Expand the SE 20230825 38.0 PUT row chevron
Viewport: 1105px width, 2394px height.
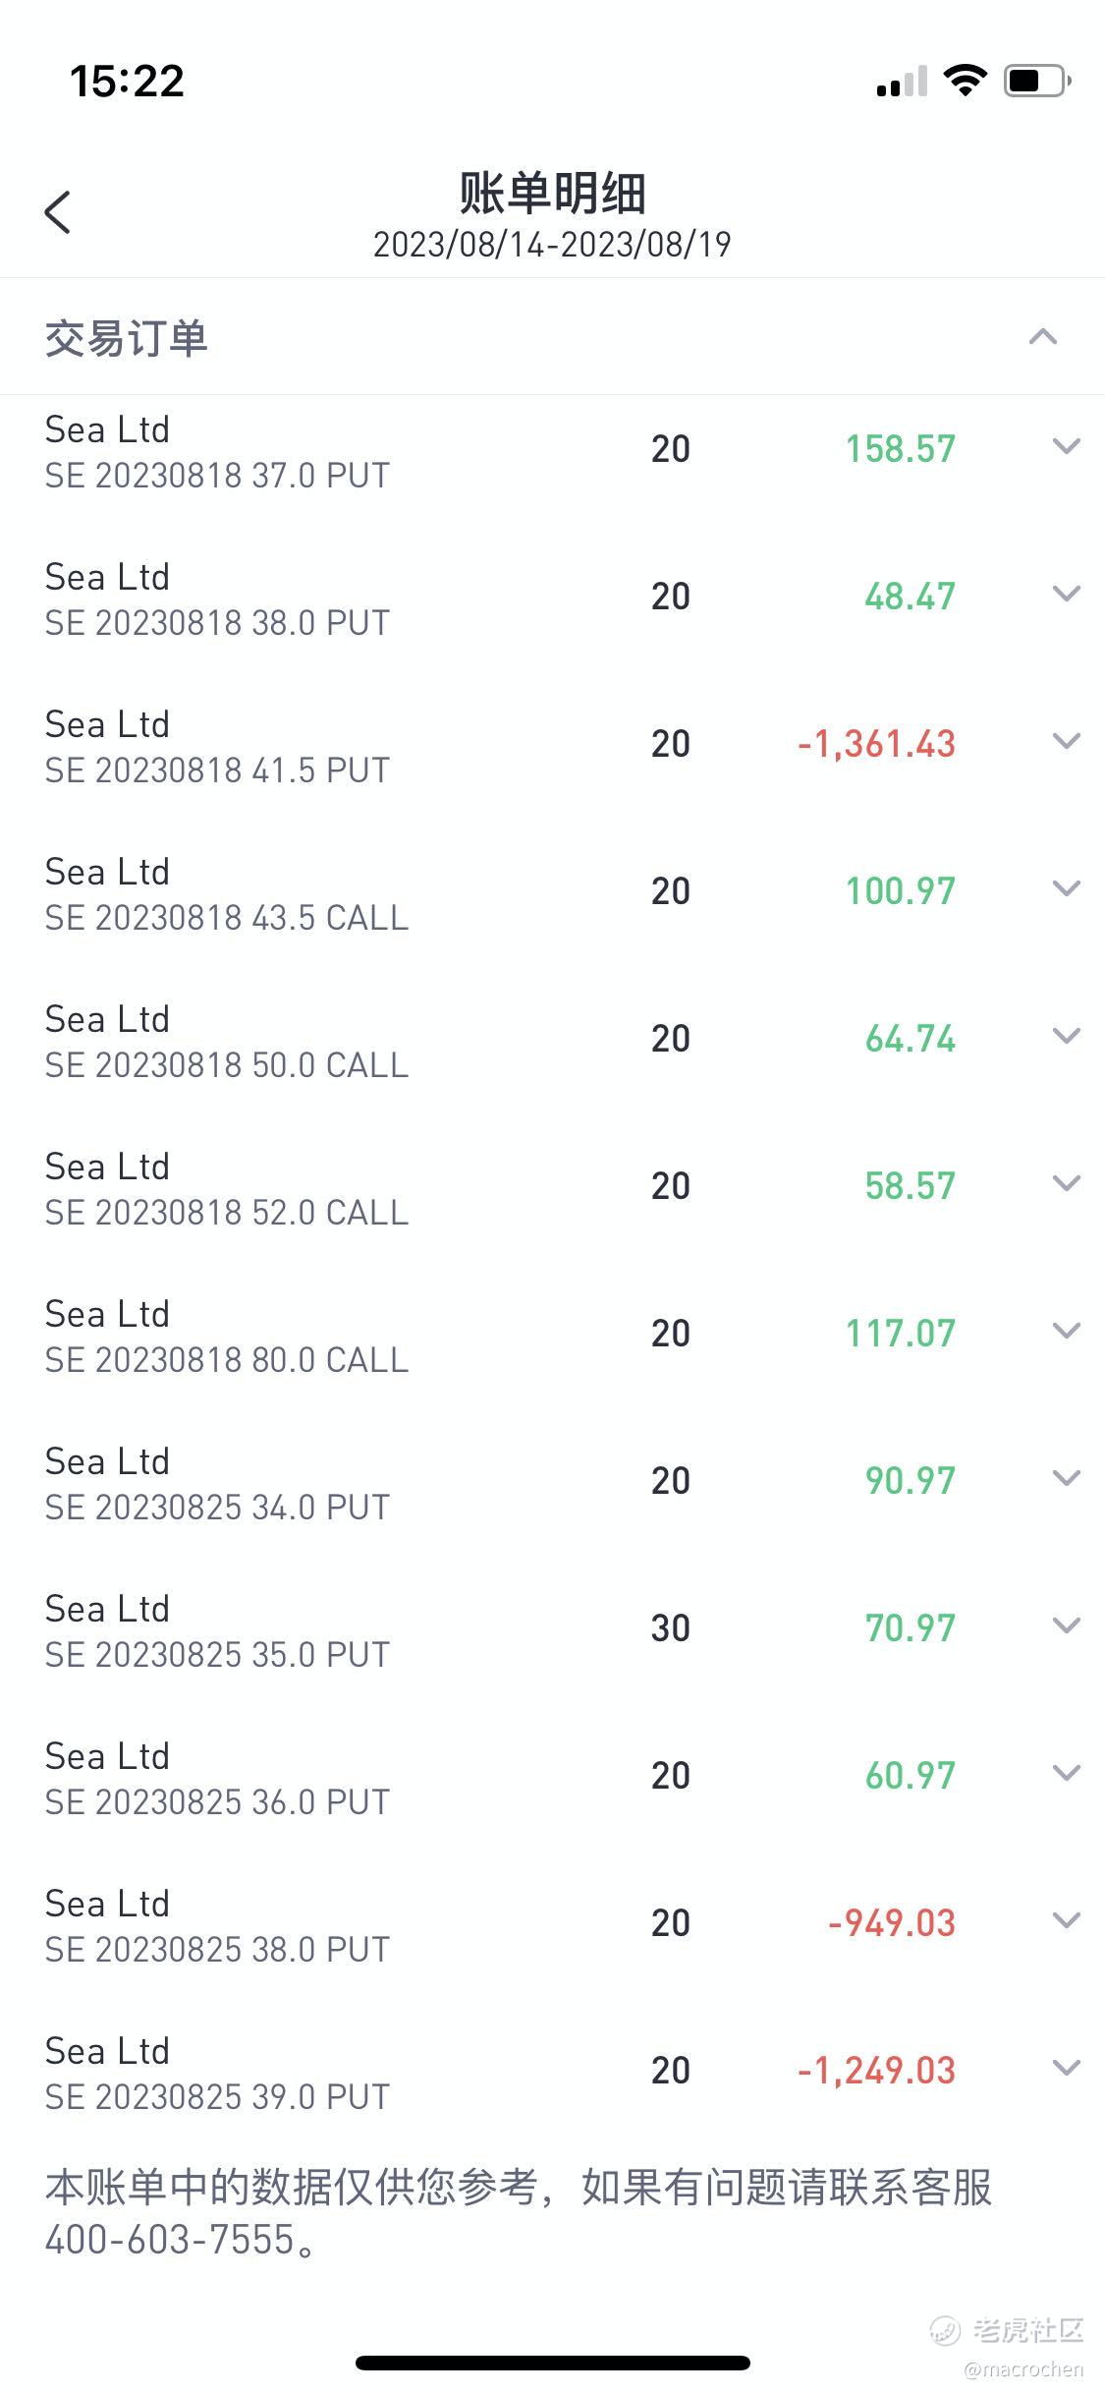(1067, 1921)
